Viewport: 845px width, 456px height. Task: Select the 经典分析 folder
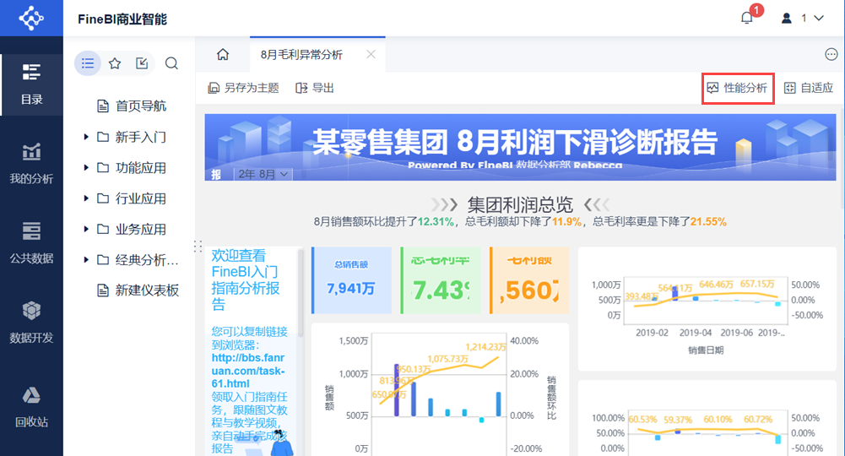coord(138,260)
